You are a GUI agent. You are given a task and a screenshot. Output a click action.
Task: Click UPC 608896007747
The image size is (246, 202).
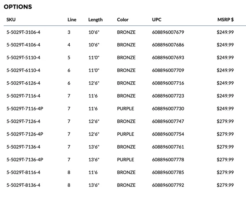point(168,121)
